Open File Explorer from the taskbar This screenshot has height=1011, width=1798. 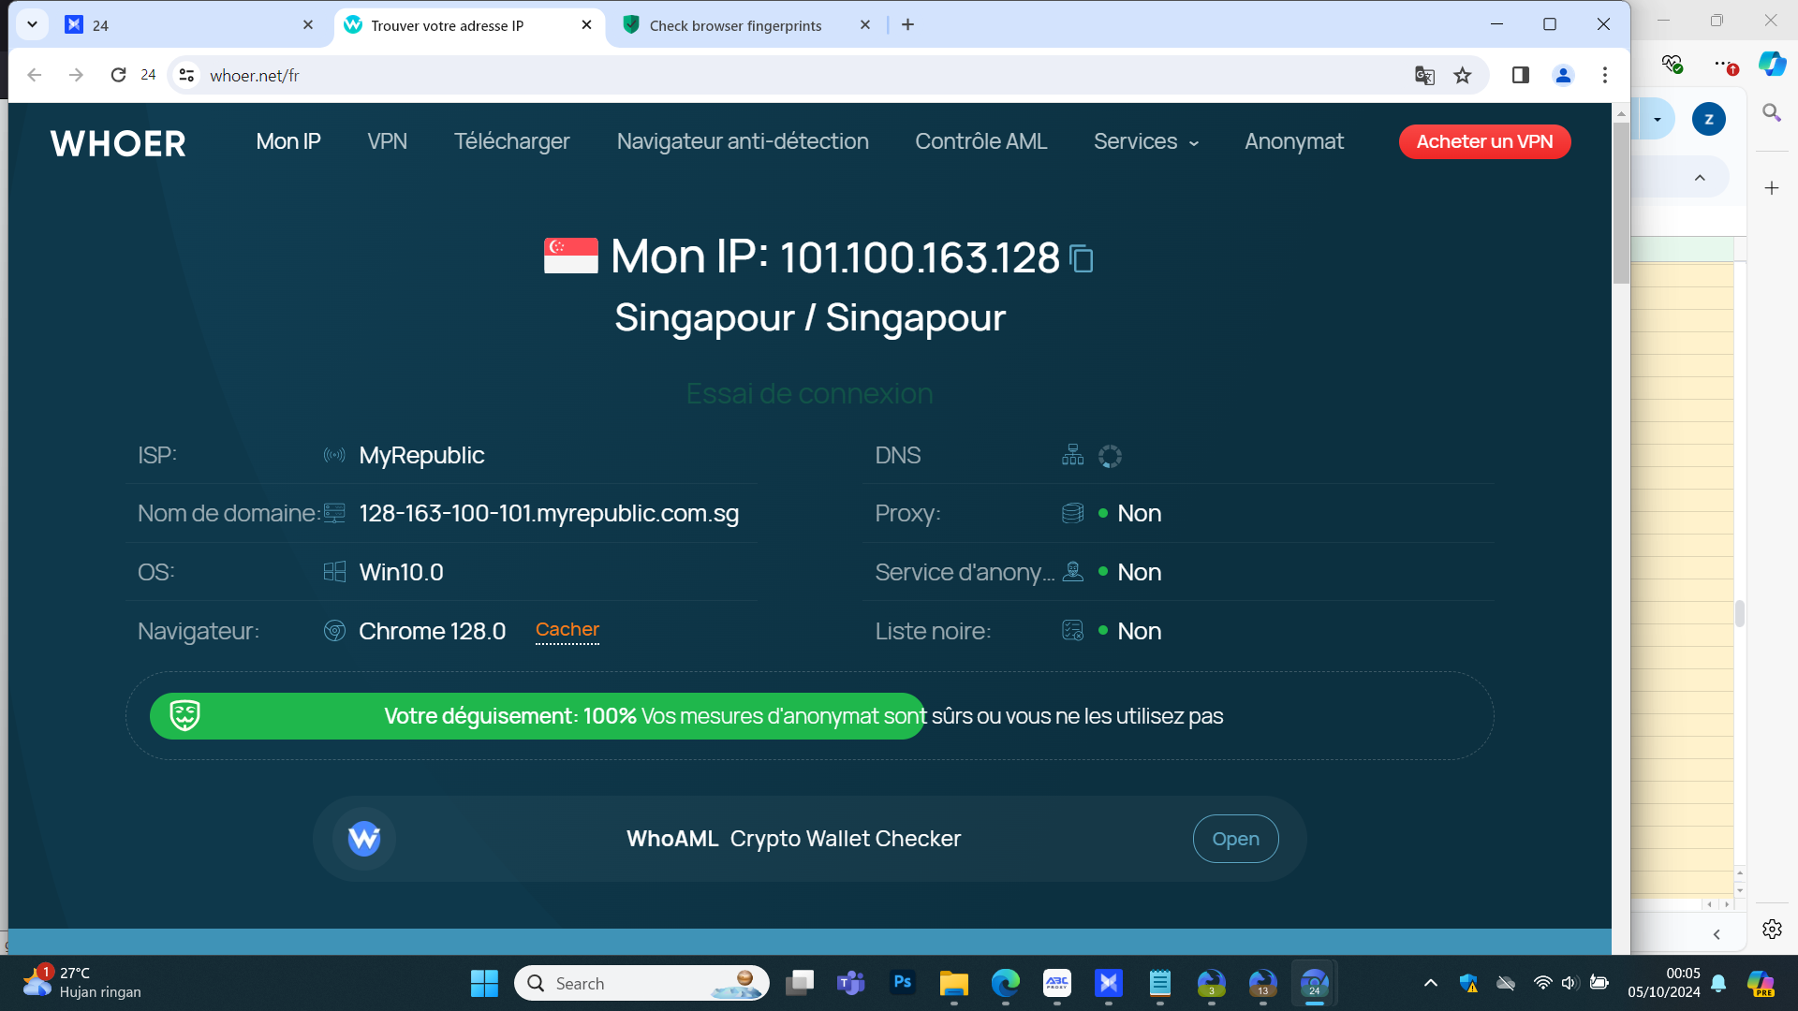[954, 983]
